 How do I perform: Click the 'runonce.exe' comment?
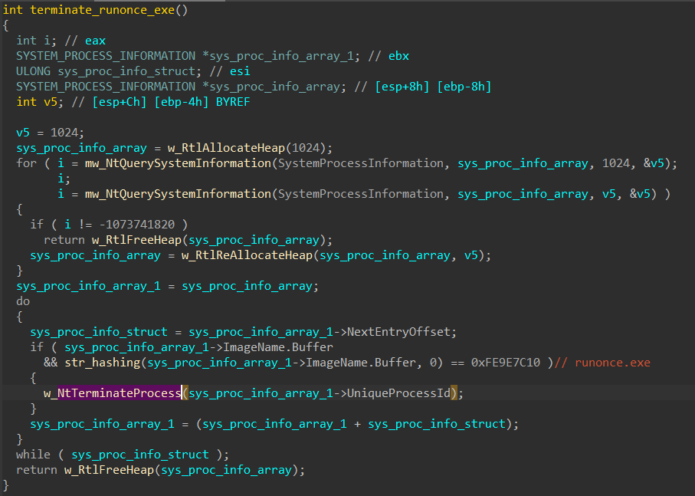pos(612,363)
